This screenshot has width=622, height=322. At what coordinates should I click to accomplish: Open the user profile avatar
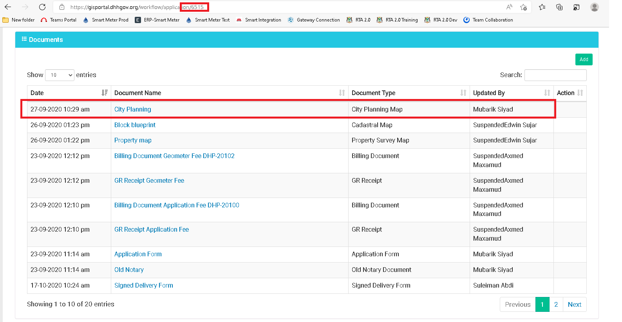(595, 7)
